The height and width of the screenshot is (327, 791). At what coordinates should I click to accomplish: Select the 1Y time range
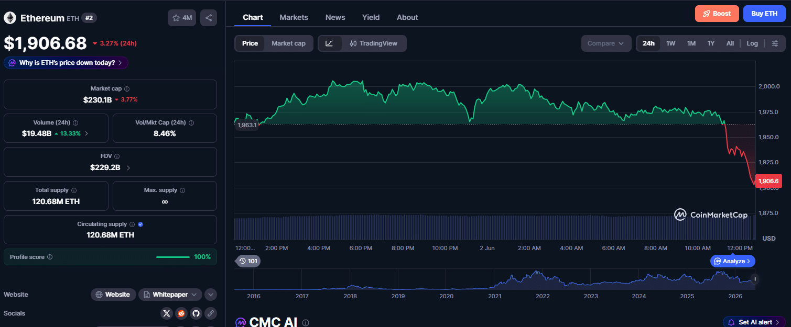711,43
